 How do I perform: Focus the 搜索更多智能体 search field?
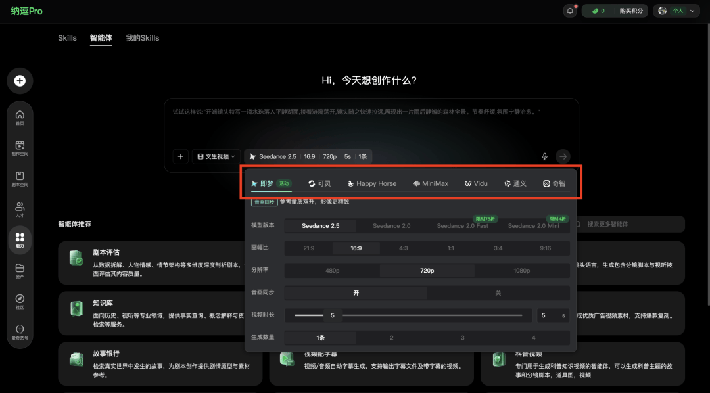[x=627, y=224]
